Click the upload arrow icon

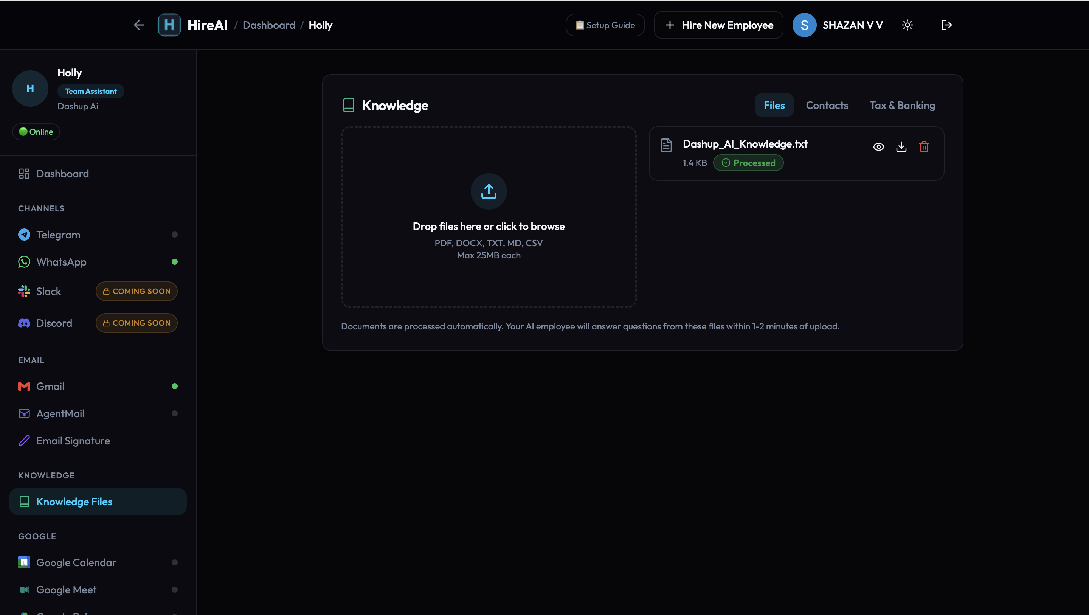(x=489, y=191)
